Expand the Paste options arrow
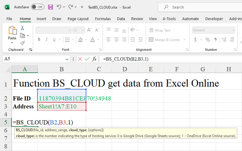The image size is (242, 151). 12,43
